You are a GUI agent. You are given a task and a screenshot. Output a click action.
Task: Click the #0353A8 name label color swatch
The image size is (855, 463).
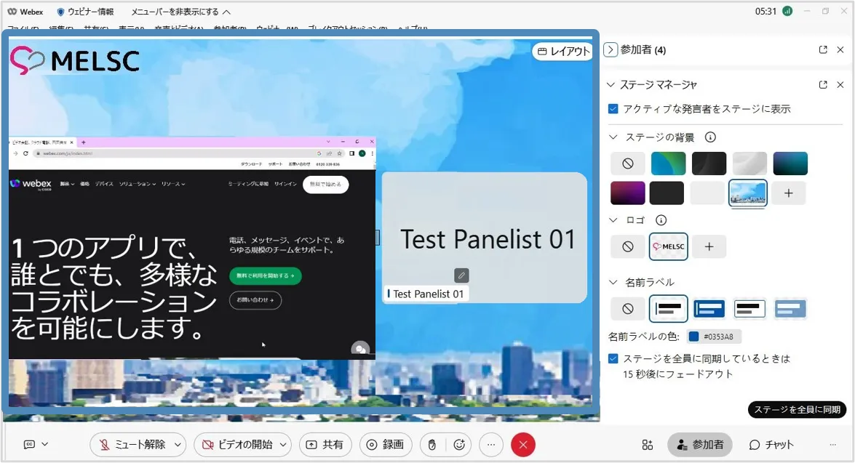[694, 337]
